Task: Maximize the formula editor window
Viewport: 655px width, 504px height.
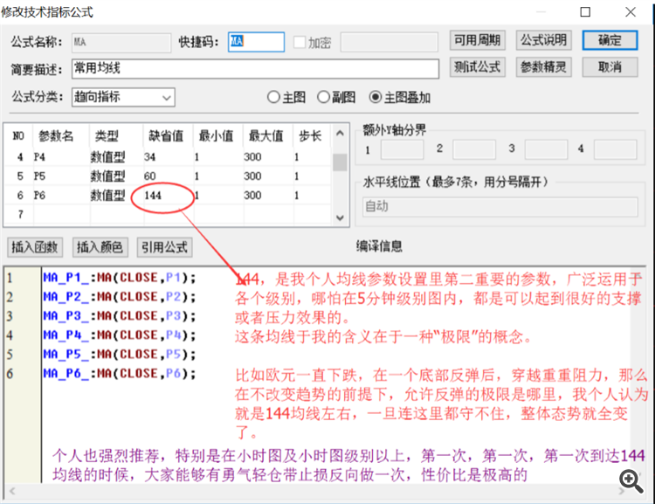Action: [x=585, y=11]
